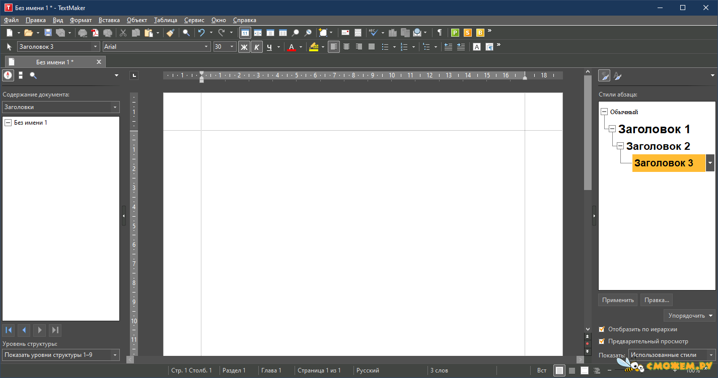Image resolution: width=718 pixels, height=378 pixels.
Task: Click the orange S application icon
Action: pos(468,33)
